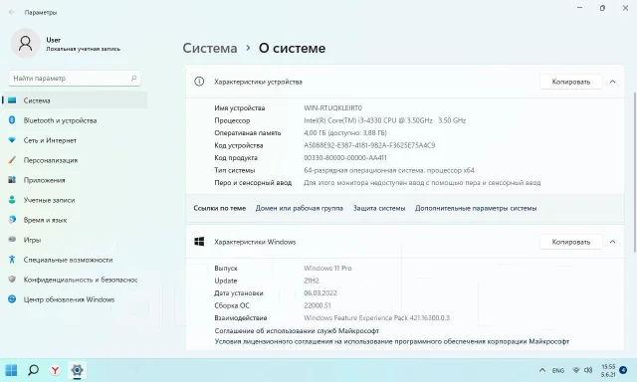Image resolution: width=637 pixels, height=382 pixels.
Task: Select Сеть и Интернет in sidebar
Action: [x=50, y=140]
